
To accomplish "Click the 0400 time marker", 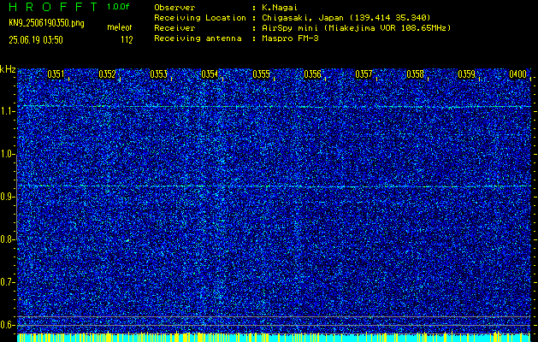I will coord(517,74).
